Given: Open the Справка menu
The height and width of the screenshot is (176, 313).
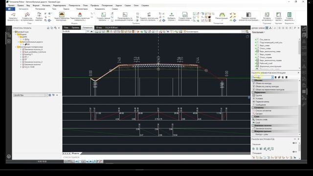Looking at the screenshot, I should [145, 5].
